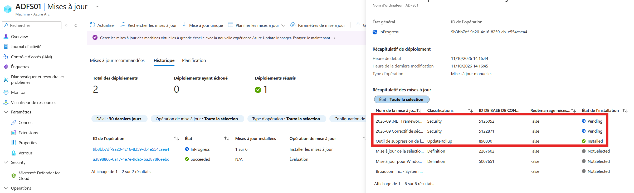Open the Extensions sidebar icon
Screen dimensions: 634x193
(x=13, y=133)
